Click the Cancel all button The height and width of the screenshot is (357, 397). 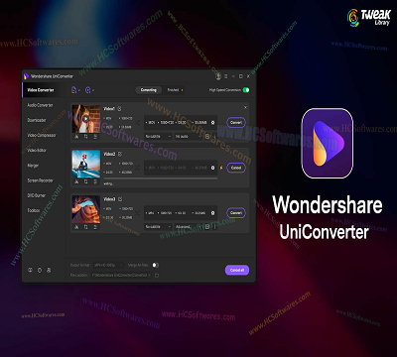237,270
